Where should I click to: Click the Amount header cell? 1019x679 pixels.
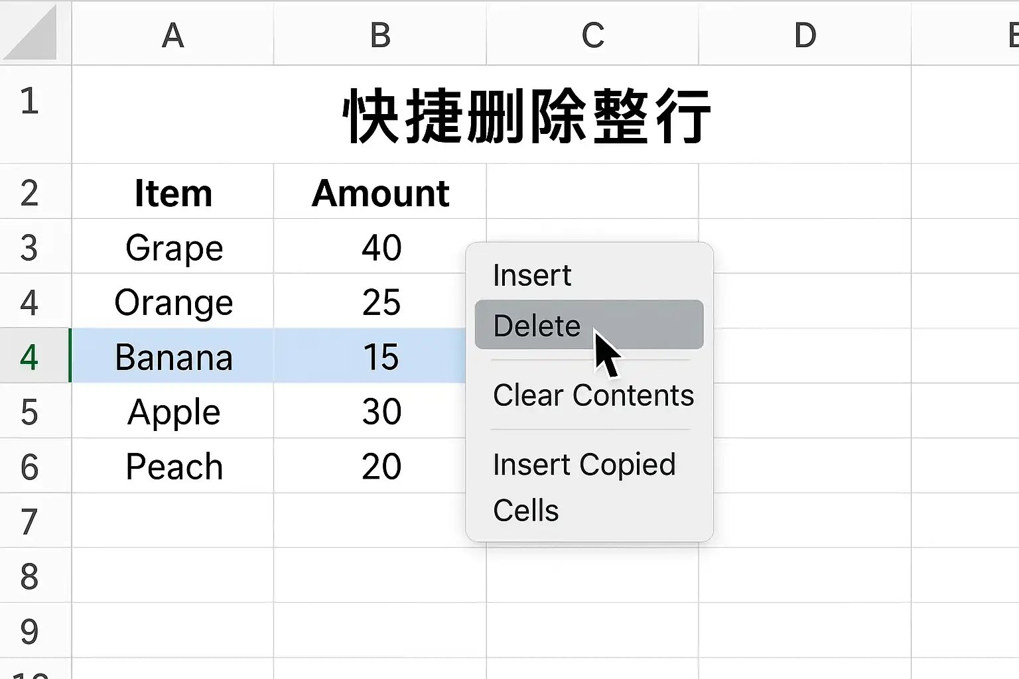pos(380,192)
